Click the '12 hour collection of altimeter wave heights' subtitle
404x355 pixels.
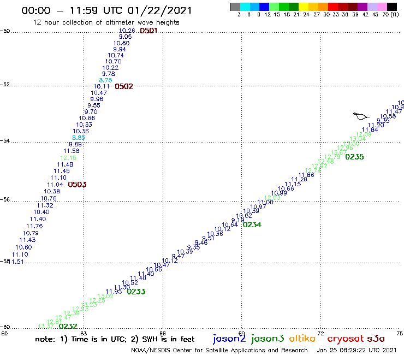106,22
